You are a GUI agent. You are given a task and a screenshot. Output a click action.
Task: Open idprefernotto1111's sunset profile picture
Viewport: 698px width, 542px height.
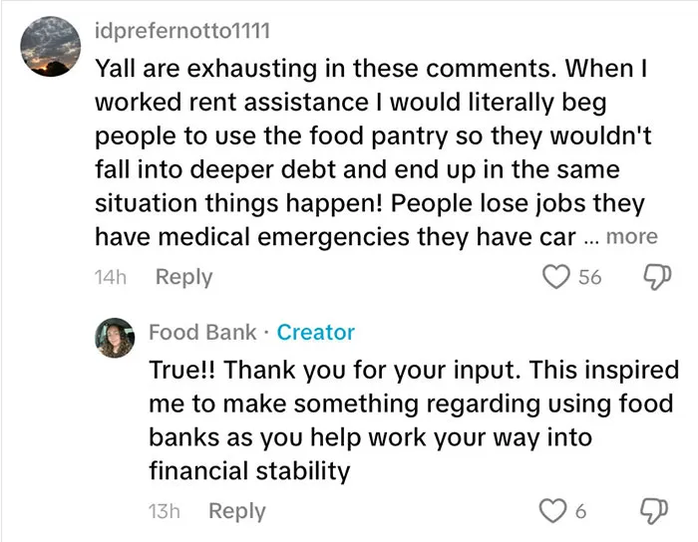[x=50, y=47]
